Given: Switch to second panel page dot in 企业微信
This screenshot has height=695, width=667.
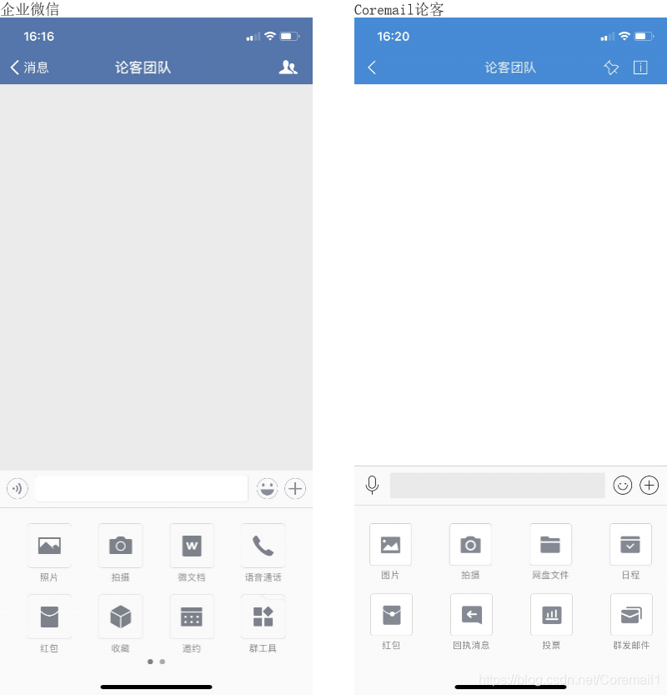Looking at the screenshot, I should pos(163,662).
